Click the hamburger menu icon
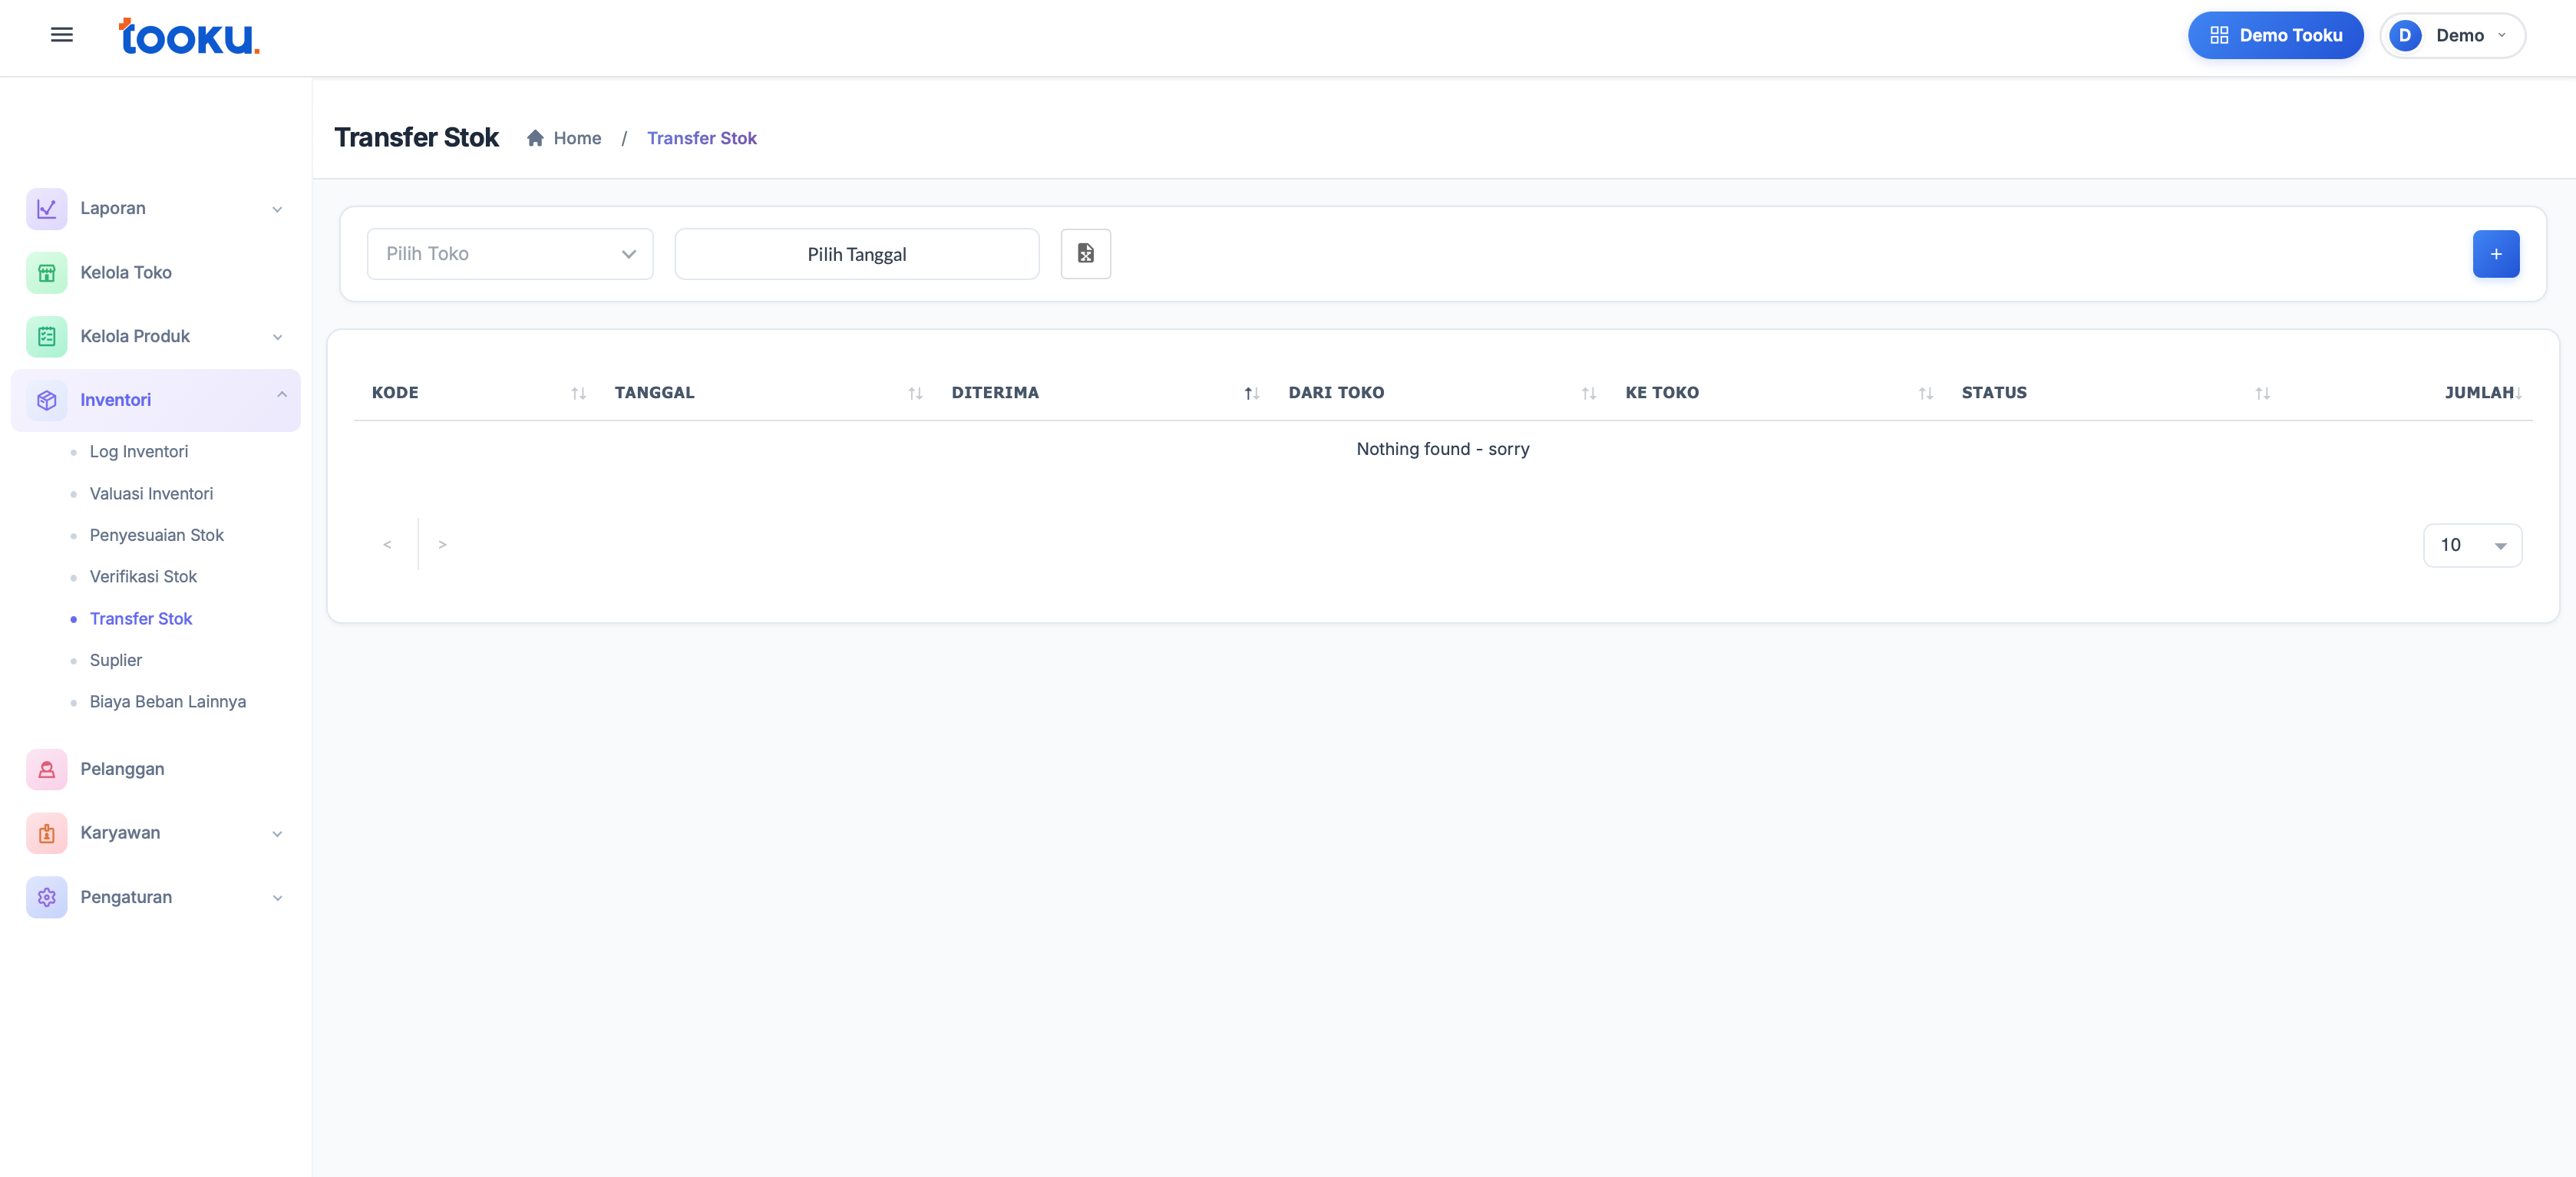Viewport: 2576px width, 1177px height. [61, 35]
